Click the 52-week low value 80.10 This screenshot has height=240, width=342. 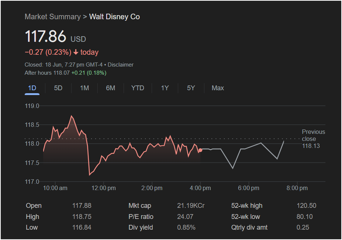point(305,217)
